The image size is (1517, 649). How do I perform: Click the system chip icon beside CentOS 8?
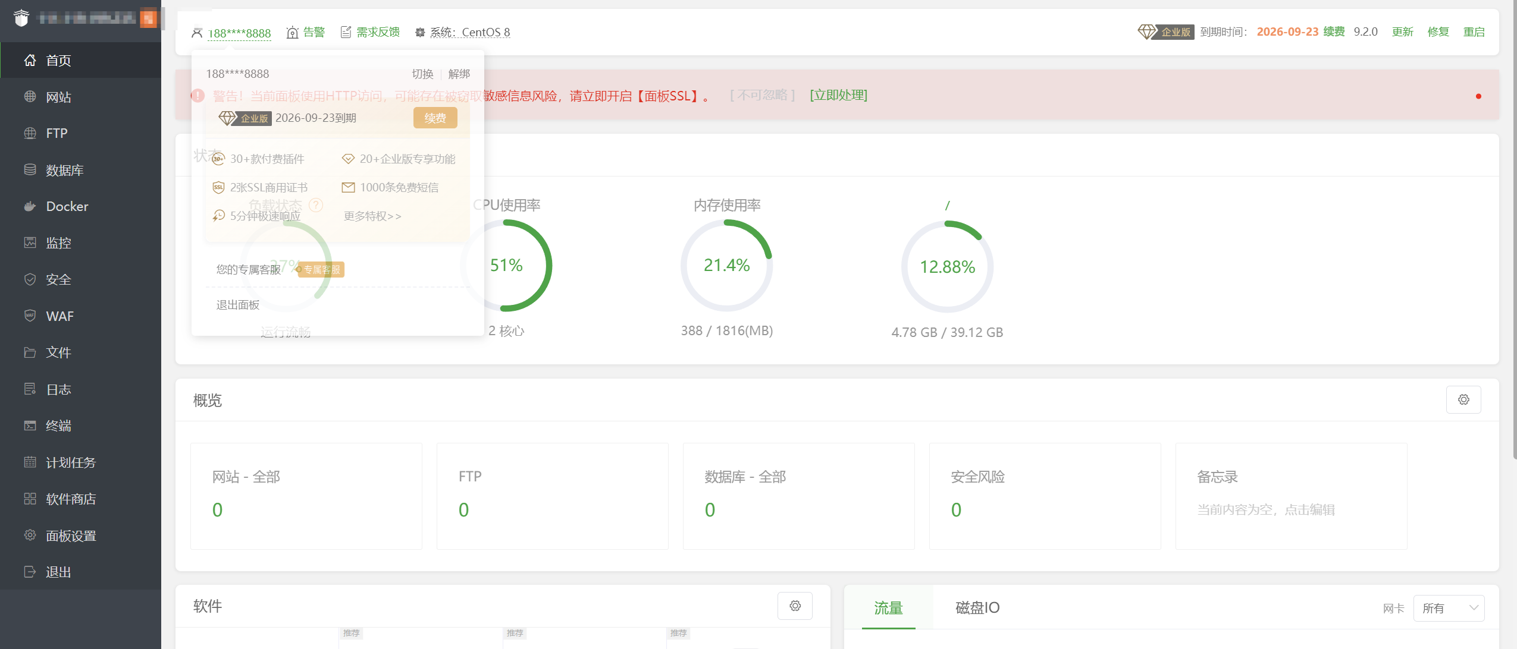click(x=420, y=32)
